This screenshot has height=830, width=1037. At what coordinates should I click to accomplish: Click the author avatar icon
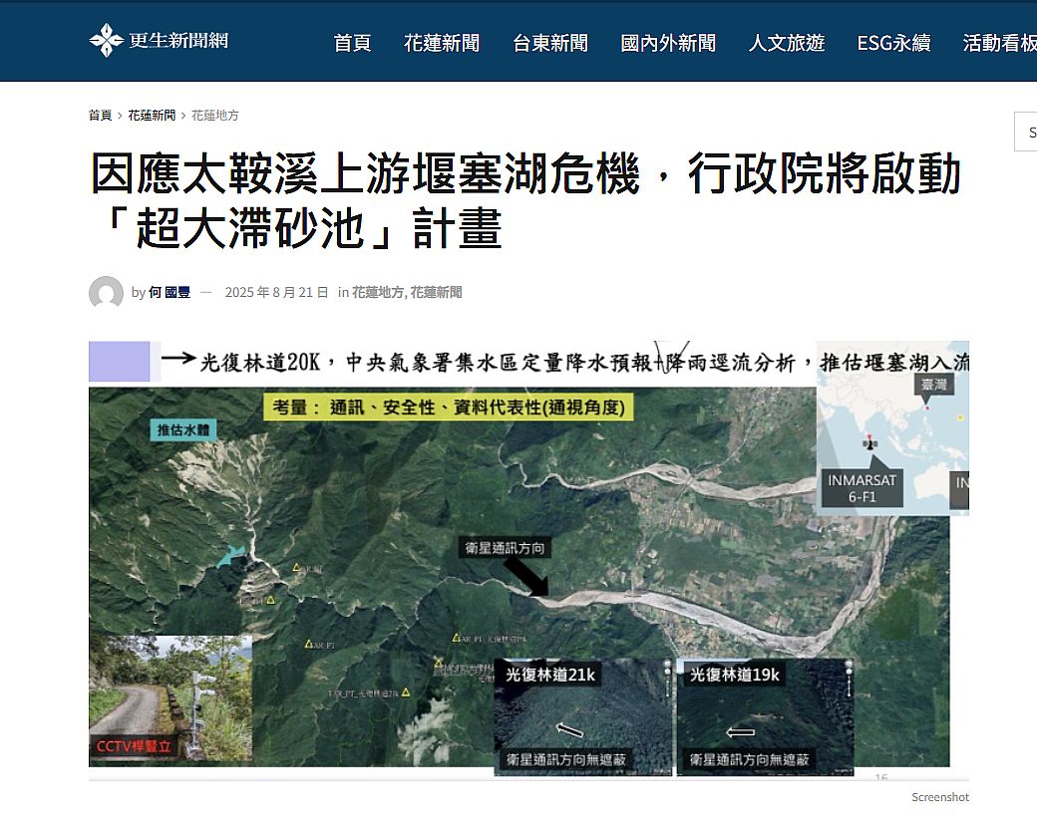(x=106, y=293)
